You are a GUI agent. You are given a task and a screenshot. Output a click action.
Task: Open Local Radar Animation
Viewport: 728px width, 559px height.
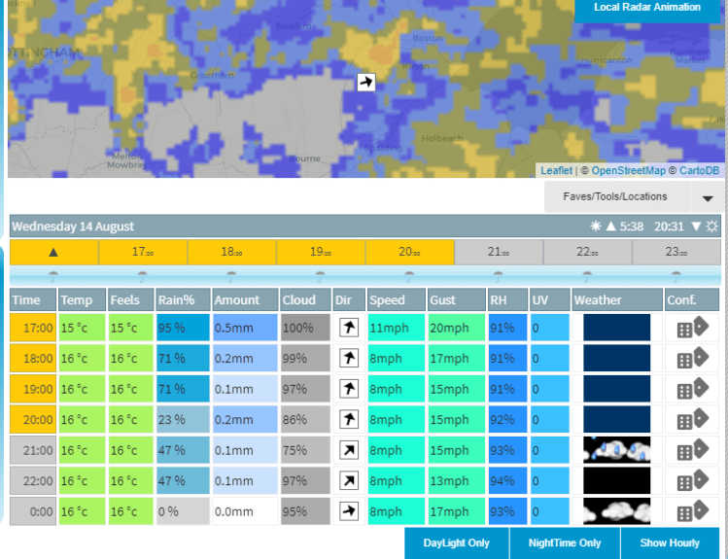click(647, 8)
